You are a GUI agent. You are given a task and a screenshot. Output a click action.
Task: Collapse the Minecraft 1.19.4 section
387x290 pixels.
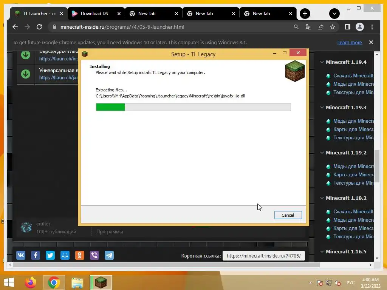point(322,62)
